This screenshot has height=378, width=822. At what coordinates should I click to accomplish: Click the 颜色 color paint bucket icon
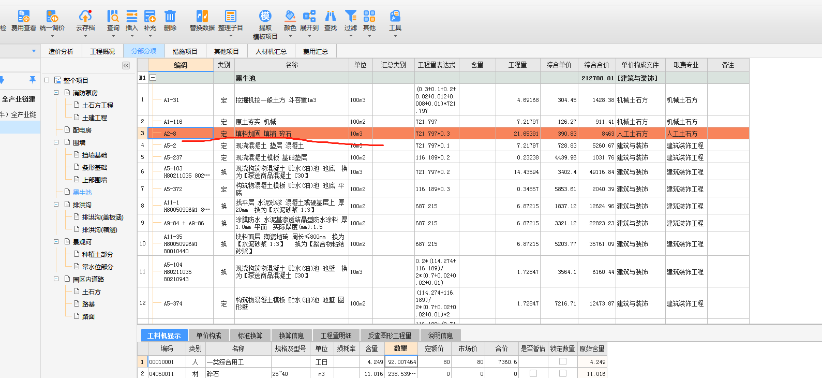click(x=290, y=17)
